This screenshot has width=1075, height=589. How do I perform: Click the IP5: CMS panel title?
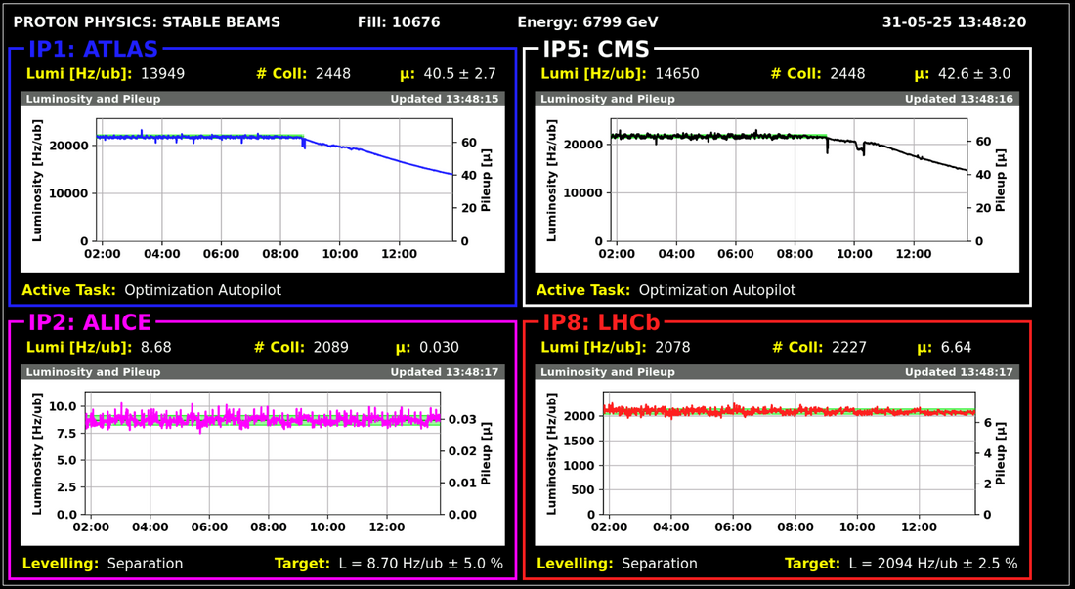point(596,49)
